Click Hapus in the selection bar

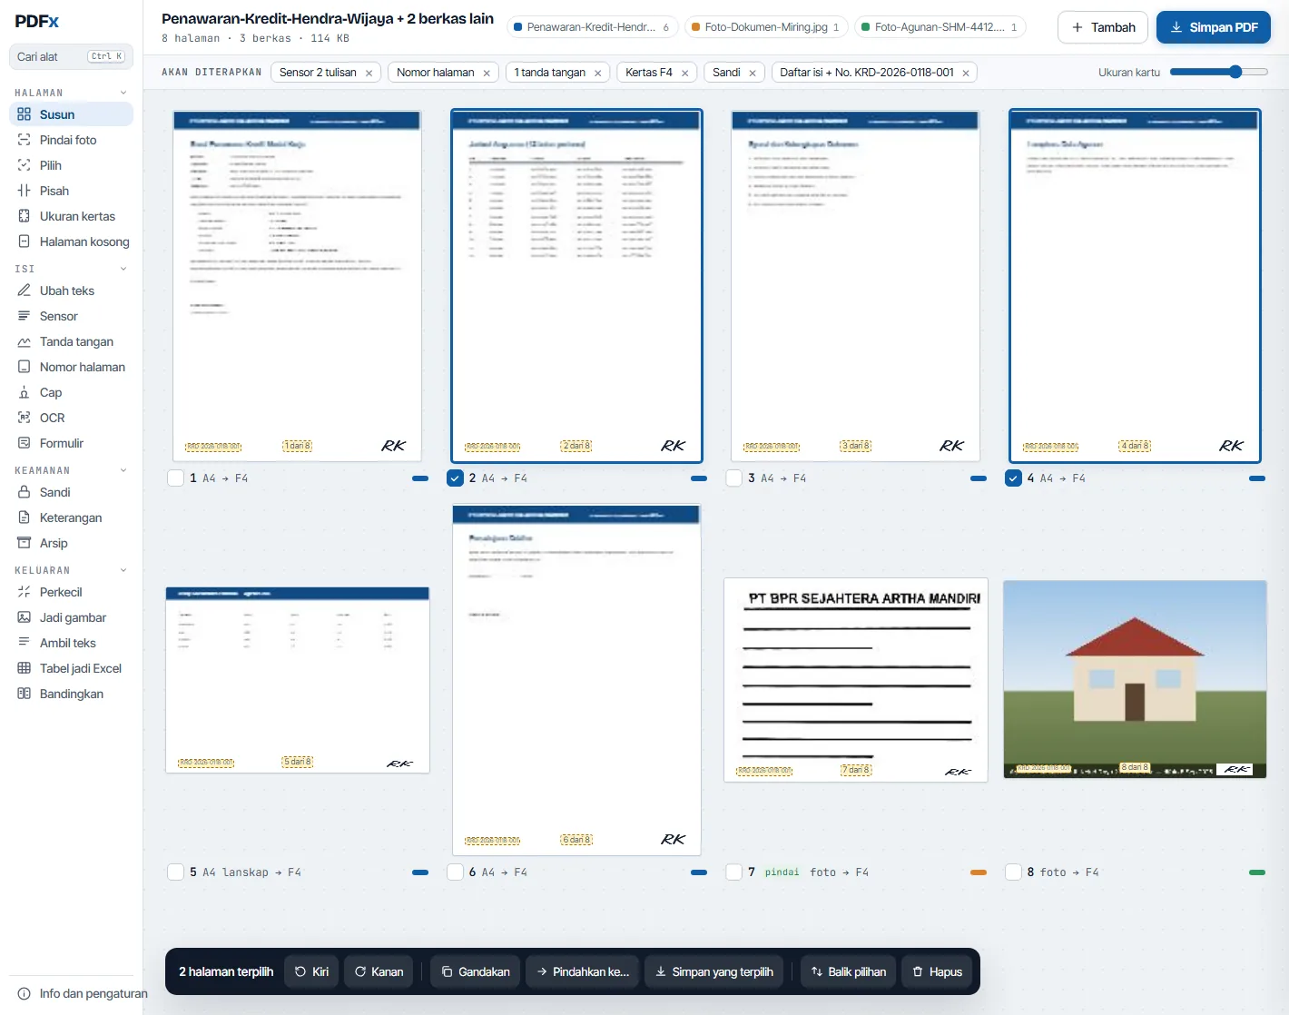[937, 971]
